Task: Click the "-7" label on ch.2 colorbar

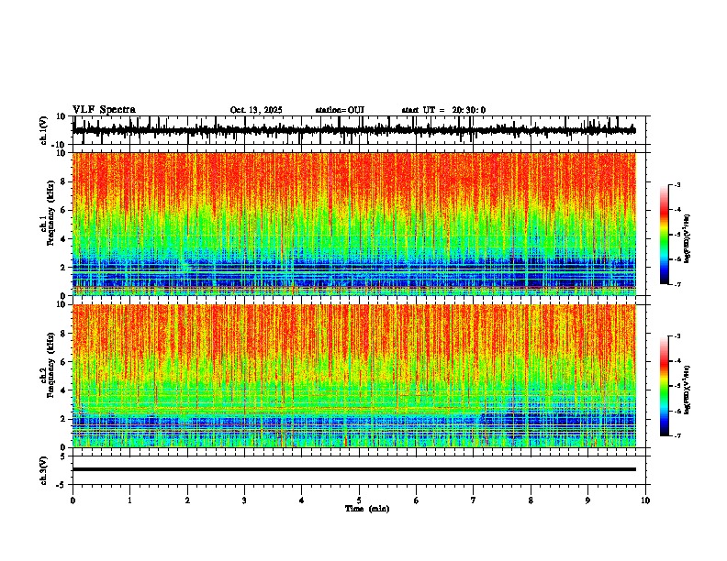Action: coord(677,435)
